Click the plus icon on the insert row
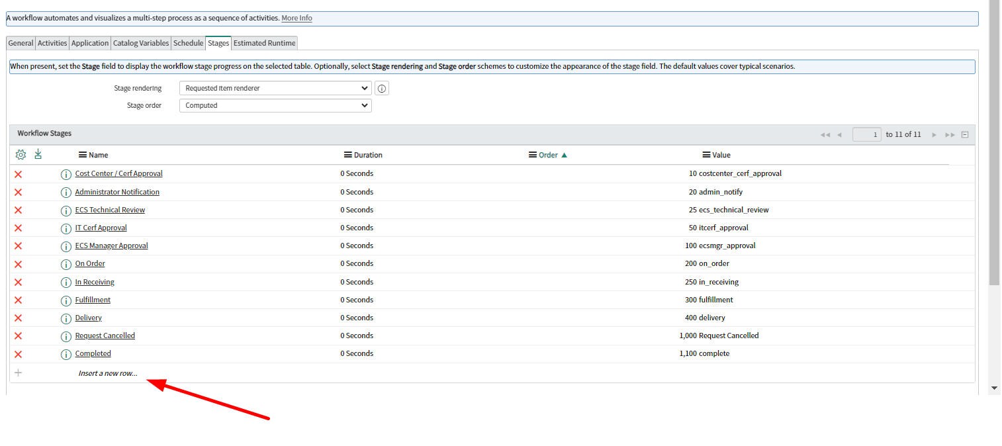 [18, 372]
